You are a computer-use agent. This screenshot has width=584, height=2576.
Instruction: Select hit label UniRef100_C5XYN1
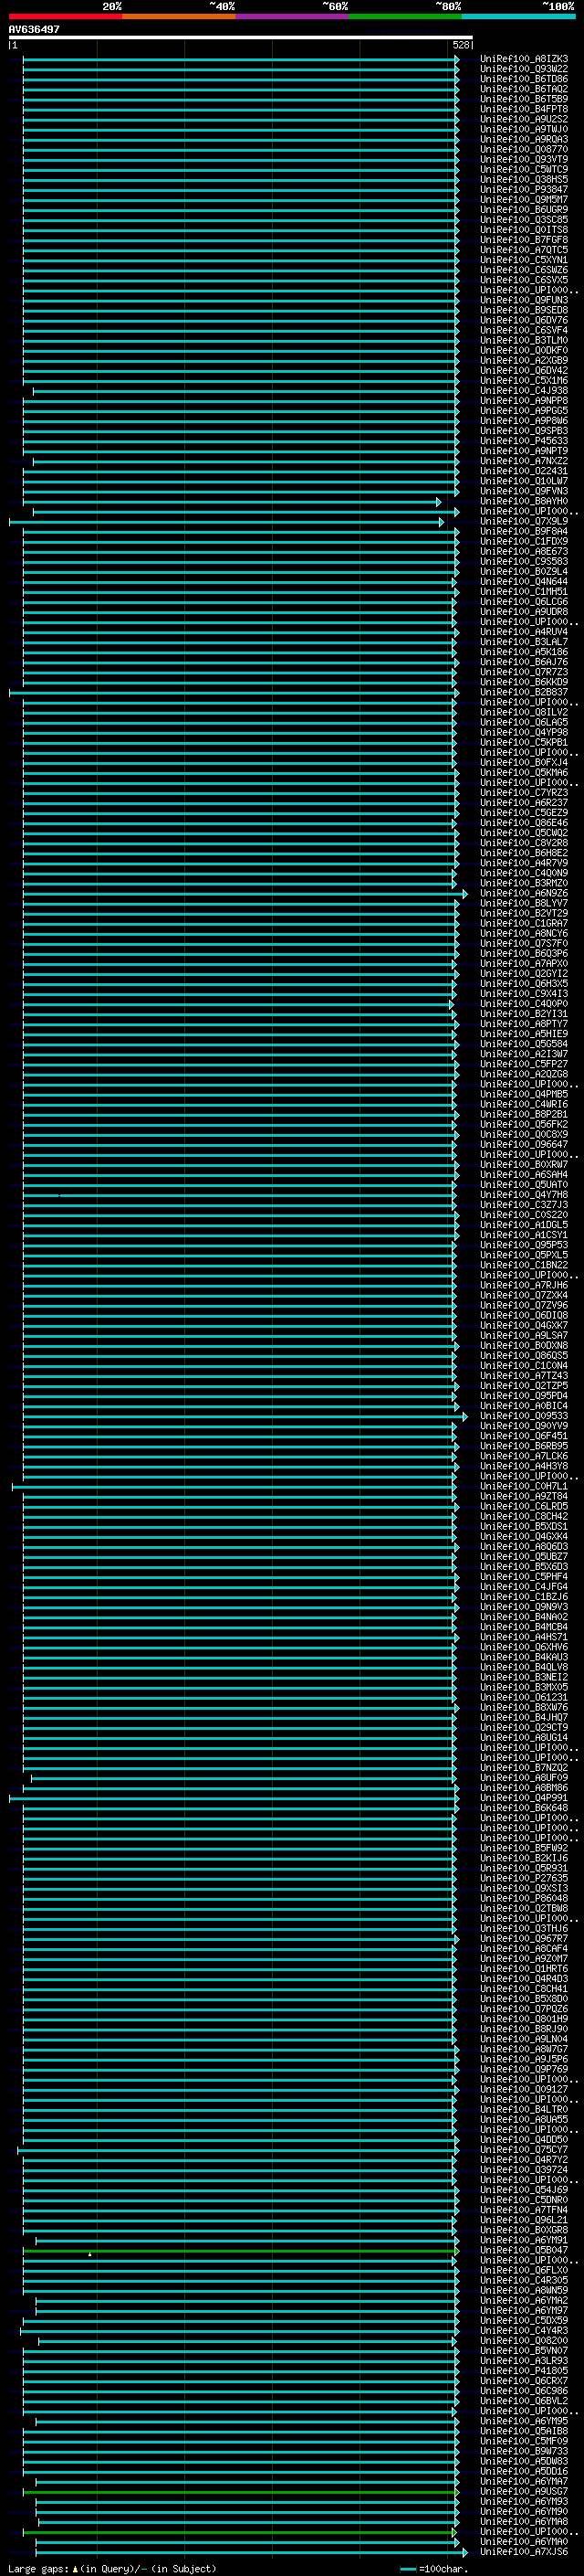tap(524, 260)
